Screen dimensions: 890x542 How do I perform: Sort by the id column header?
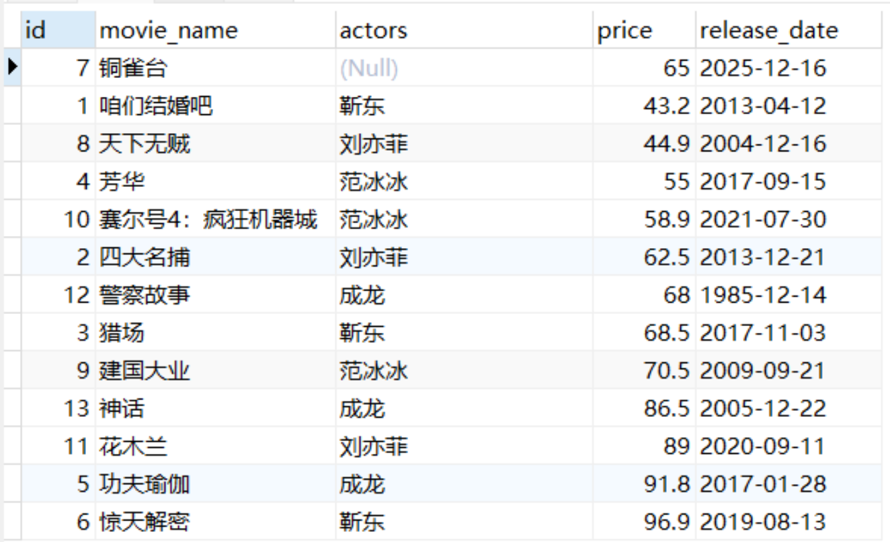pos(58,30)
